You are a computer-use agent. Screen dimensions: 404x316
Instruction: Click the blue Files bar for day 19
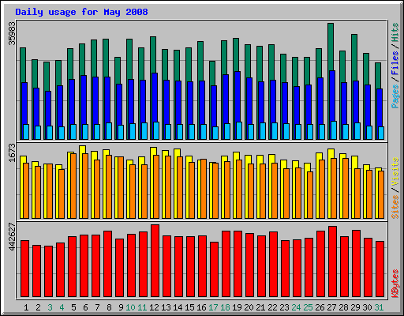238,96
